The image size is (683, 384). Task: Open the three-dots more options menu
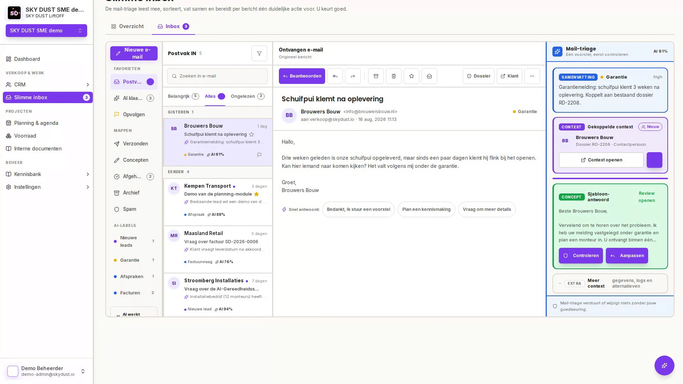[x=532, y=76]
